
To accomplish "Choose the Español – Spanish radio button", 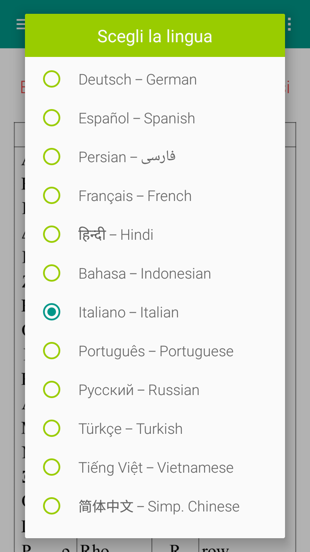I will [52, 118].
